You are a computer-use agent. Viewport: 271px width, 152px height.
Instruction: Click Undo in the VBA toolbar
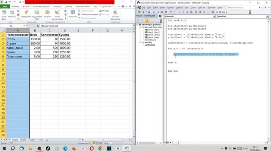(x=171, y=12)
